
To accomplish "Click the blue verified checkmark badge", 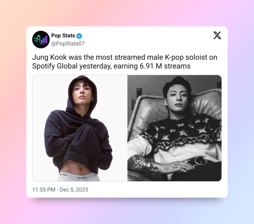I will coord(79,36).
